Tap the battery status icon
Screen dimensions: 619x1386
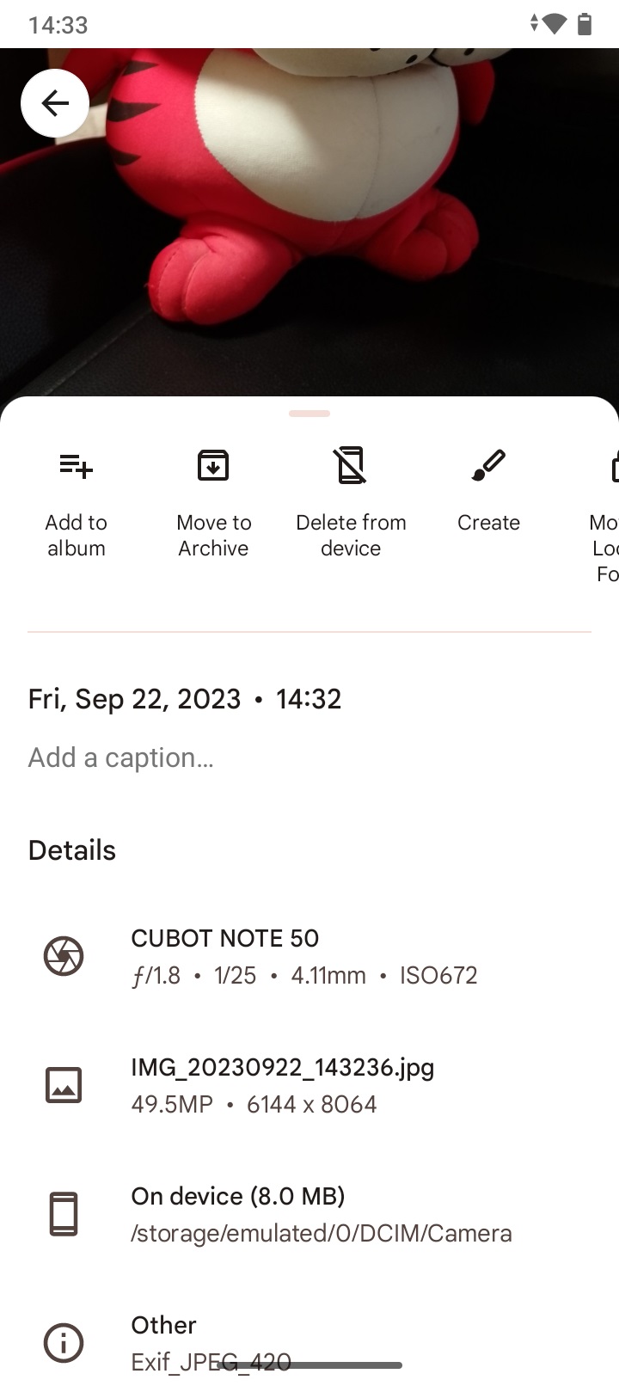(x=585, y=24)
